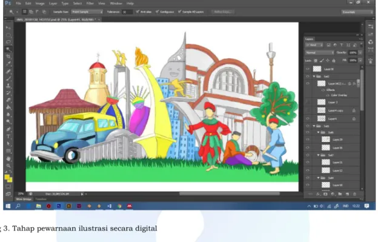Switch to the Layers panel tab

click(x=310, y=39)
